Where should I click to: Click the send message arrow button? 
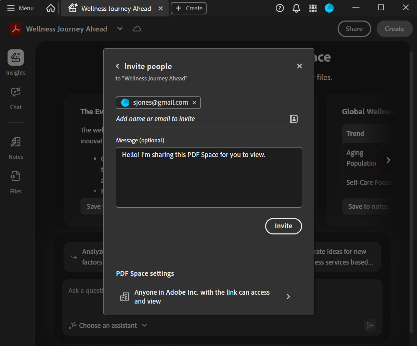point(370,325)
